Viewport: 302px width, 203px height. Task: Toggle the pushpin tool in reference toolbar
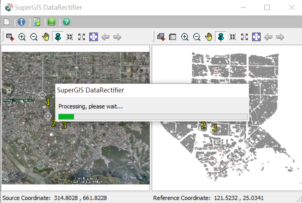[x=221, y=37]
